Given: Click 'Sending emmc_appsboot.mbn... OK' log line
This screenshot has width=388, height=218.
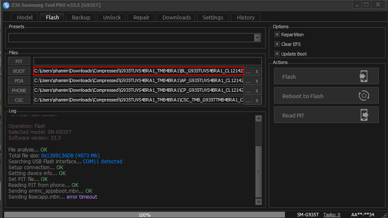Looking at the screenshot, I should click(50, 191).
